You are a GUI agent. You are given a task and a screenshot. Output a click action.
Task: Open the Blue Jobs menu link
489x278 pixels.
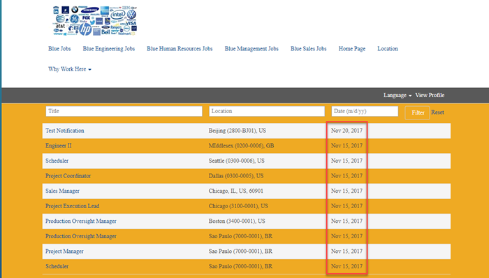[59, 49]
